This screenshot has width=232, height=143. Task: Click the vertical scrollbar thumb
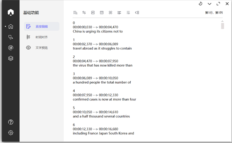(x=222, y=26)
